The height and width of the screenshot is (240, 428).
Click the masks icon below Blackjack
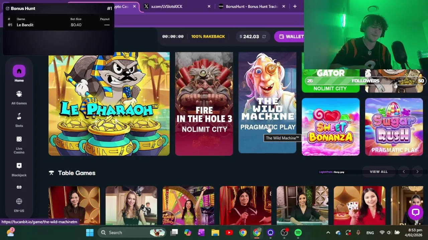19,187
